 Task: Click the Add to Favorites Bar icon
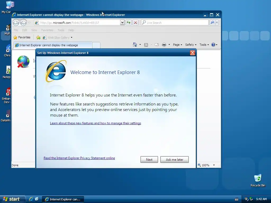pos(38,38)
